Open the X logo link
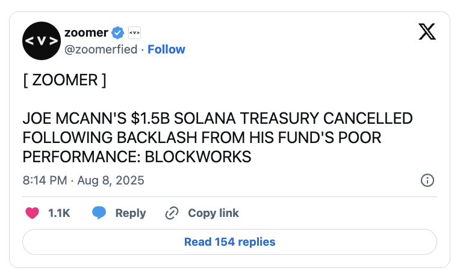Image resolution: width=460 pixels, height=280 pixels. point(427,32)
